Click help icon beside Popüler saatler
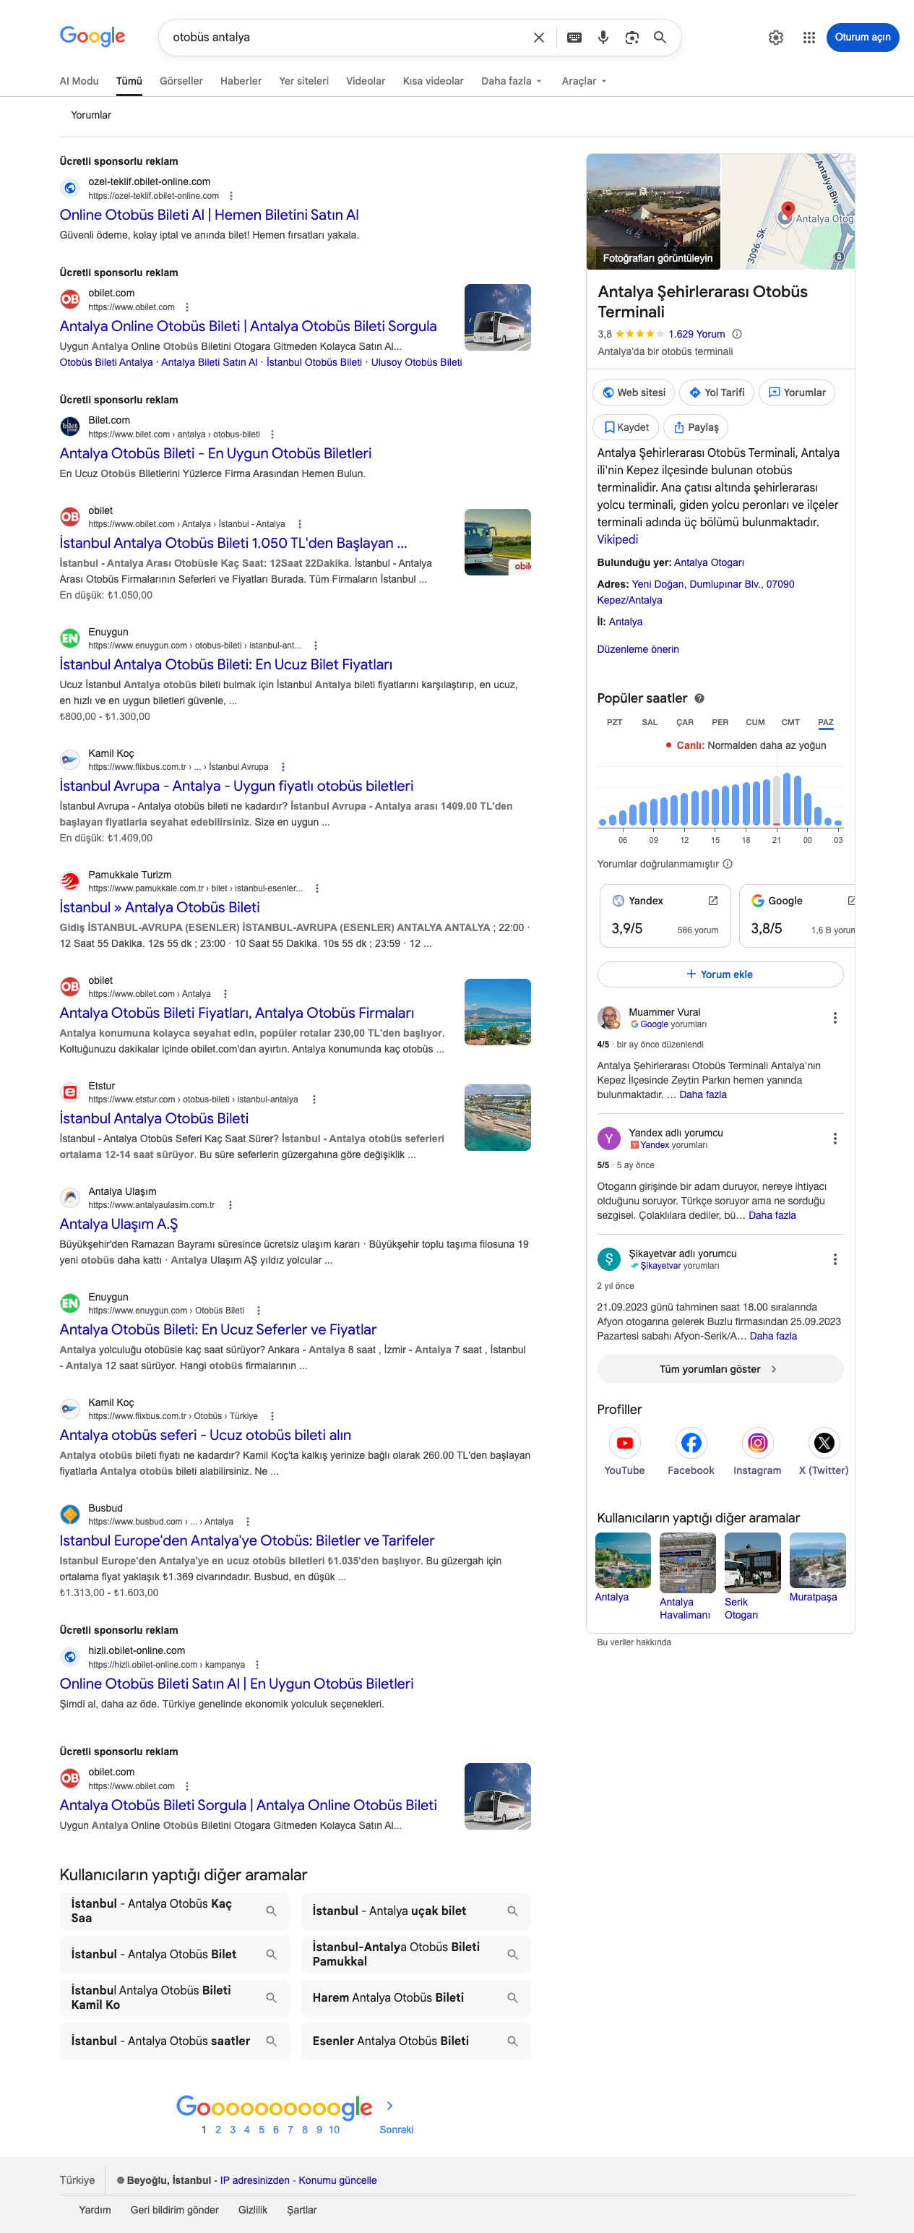 (699, 698)
